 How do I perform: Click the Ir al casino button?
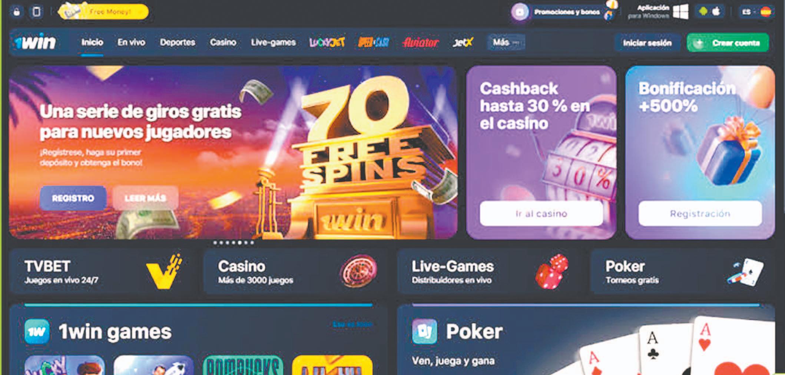tap(541, 214)
